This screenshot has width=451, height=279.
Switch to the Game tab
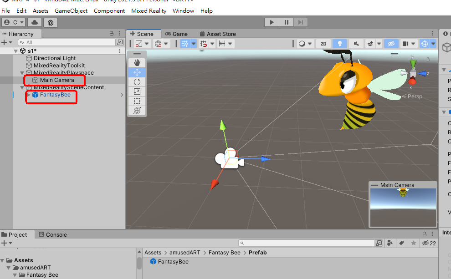[176, 34]
